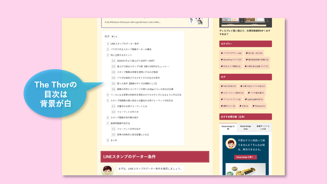Select the アリエクスプレス (6) tag
Viewport: 327px width, 184px height.
coord(231,99)
